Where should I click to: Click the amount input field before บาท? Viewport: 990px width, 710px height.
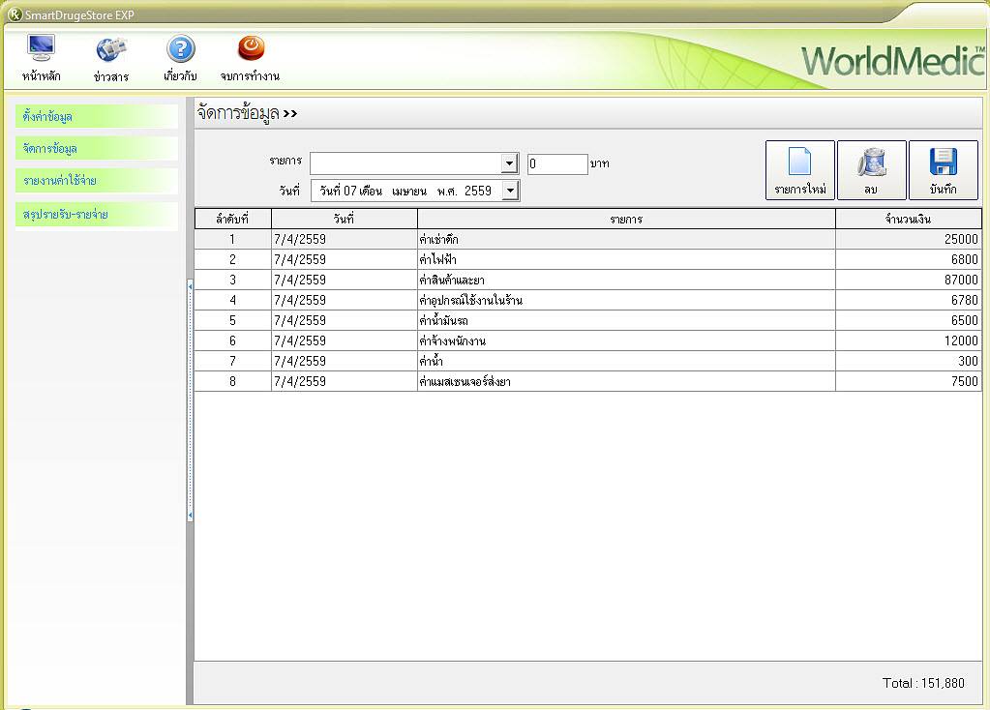[556, 164]
